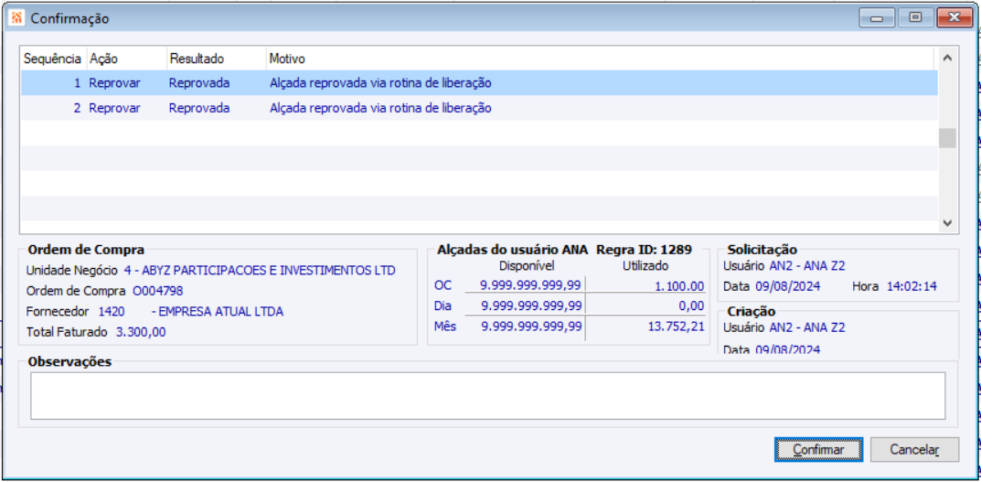Click the Ação column header
Viewport: 981px width, 482px height.
pos(126,59)
